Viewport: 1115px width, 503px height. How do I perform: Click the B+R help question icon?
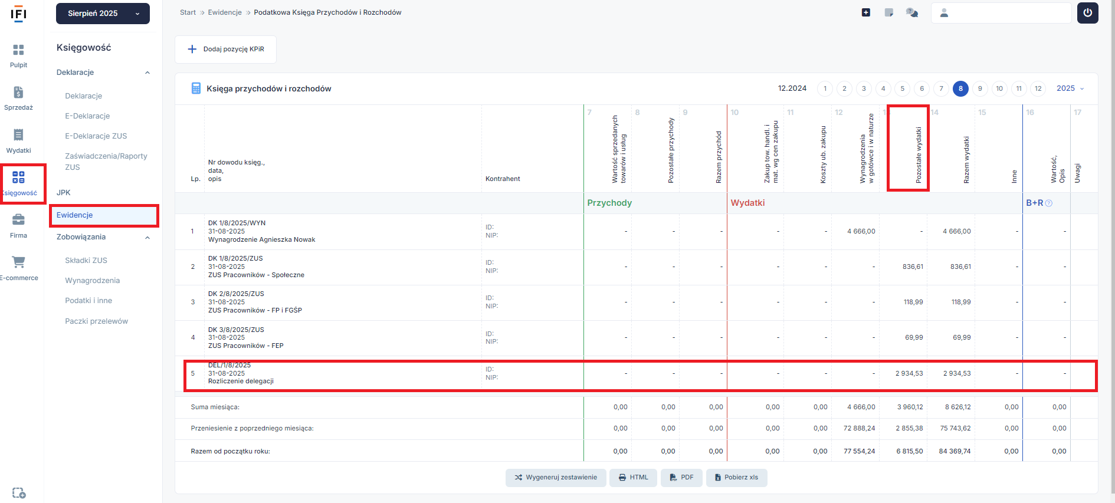click(1048, 203)
